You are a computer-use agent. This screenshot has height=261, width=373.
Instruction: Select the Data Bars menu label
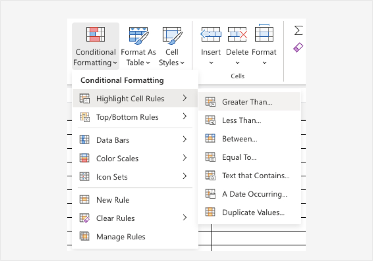(x=113, y=140)
